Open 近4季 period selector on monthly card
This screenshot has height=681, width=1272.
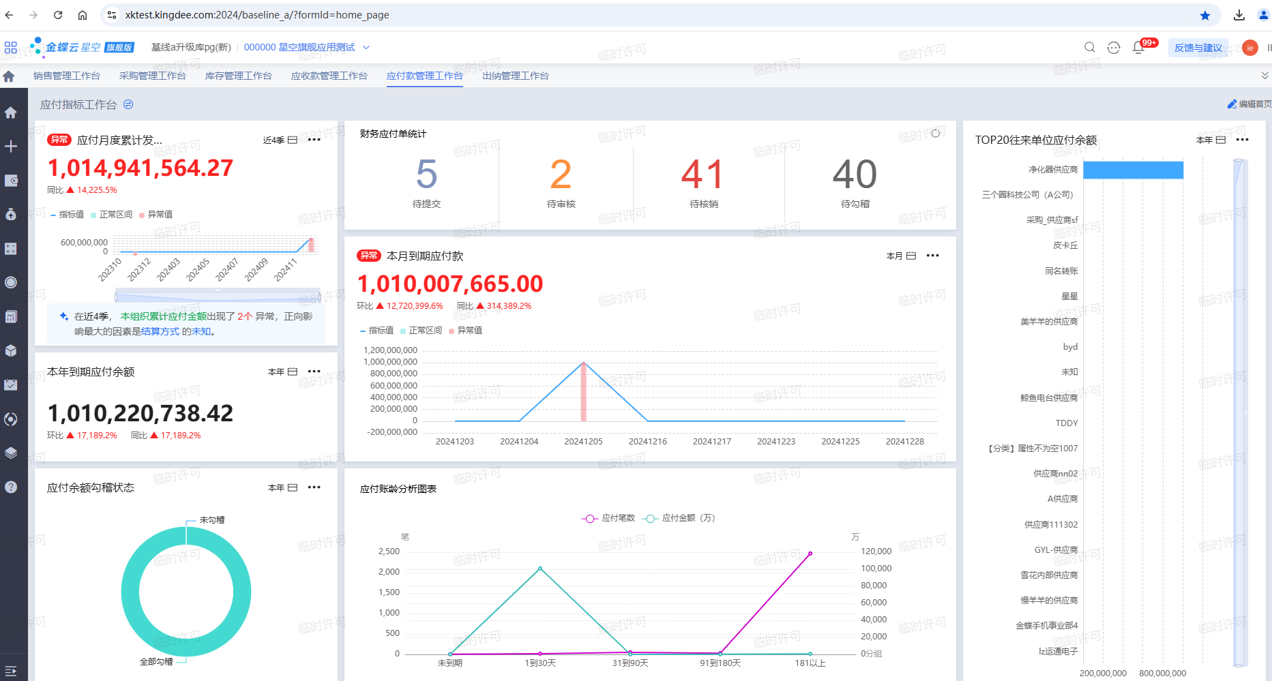(280, 140)
